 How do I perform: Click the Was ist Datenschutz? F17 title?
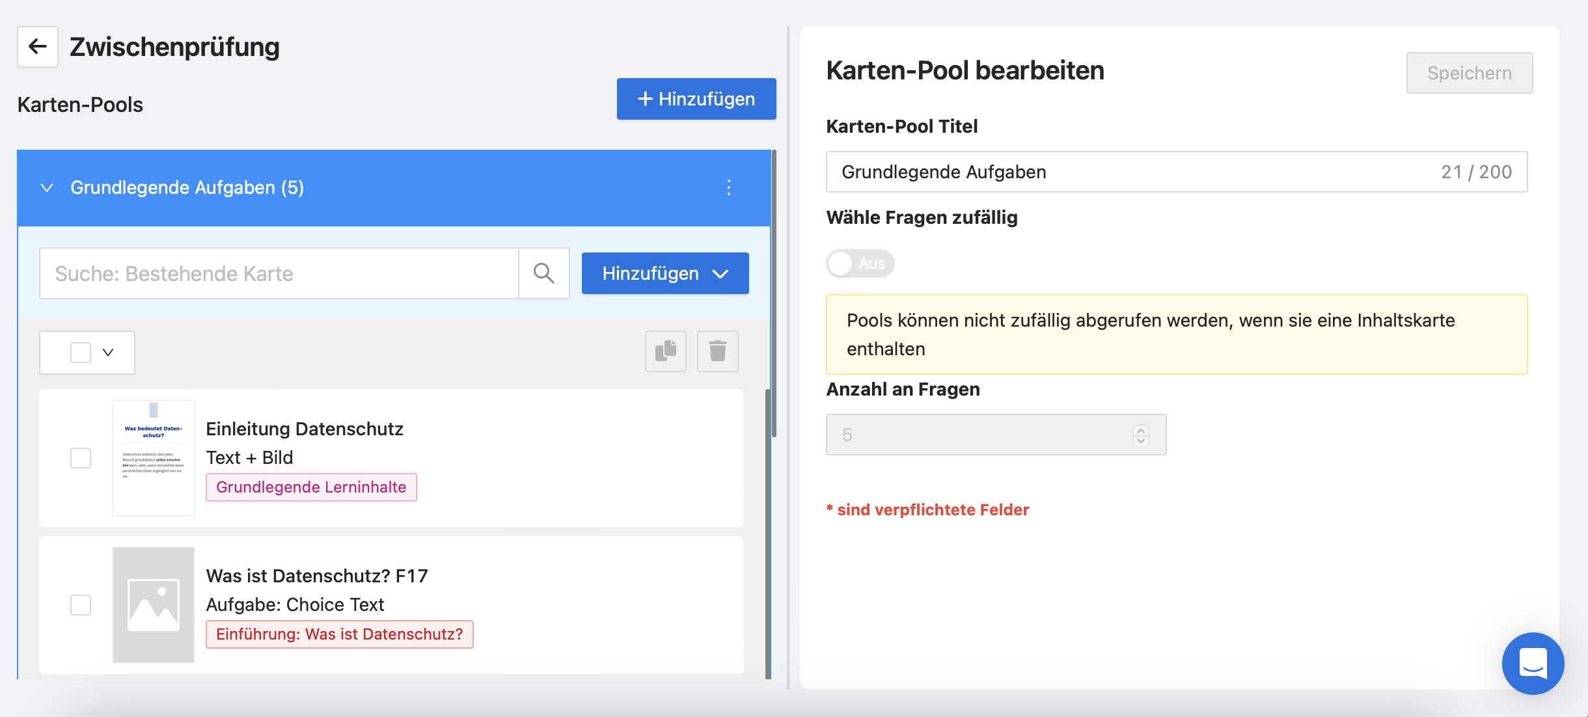tap(317, 576)
